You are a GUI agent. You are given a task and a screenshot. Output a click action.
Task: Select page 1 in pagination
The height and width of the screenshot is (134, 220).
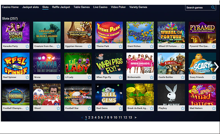(x=86, y=117)
